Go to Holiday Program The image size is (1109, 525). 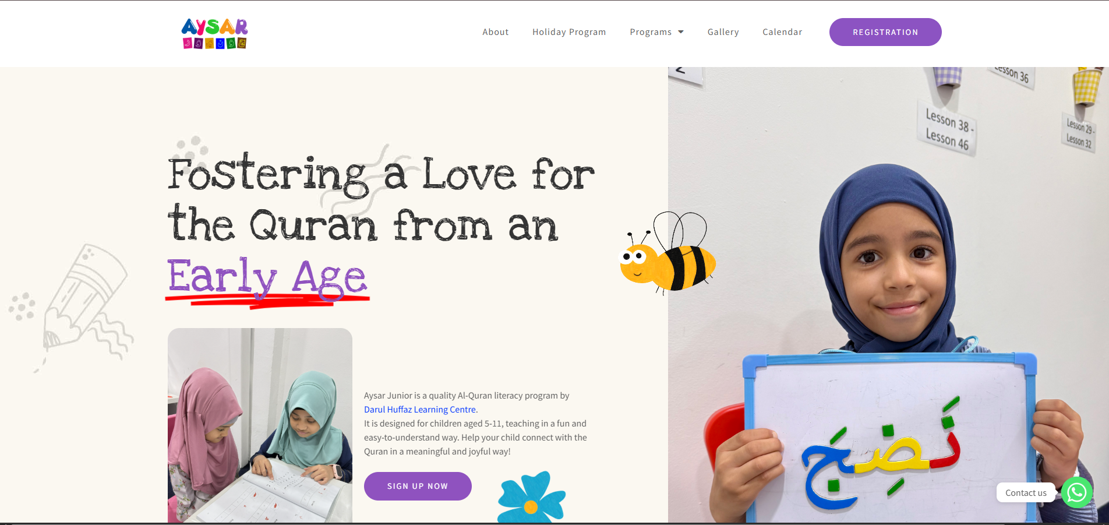[569, 32]
